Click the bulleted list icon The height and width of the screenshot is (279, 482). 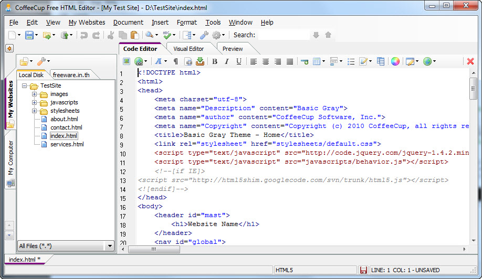(351, 61)
